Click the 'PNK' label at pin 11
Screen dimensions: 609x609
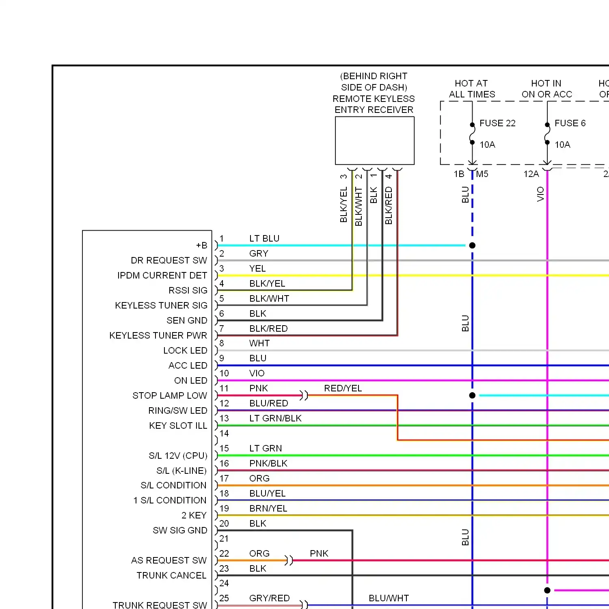[x=259, y=388]
